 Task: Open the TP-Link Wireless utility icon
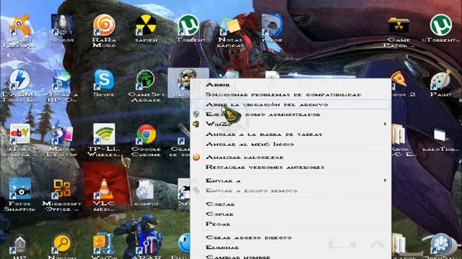point(104,135)
